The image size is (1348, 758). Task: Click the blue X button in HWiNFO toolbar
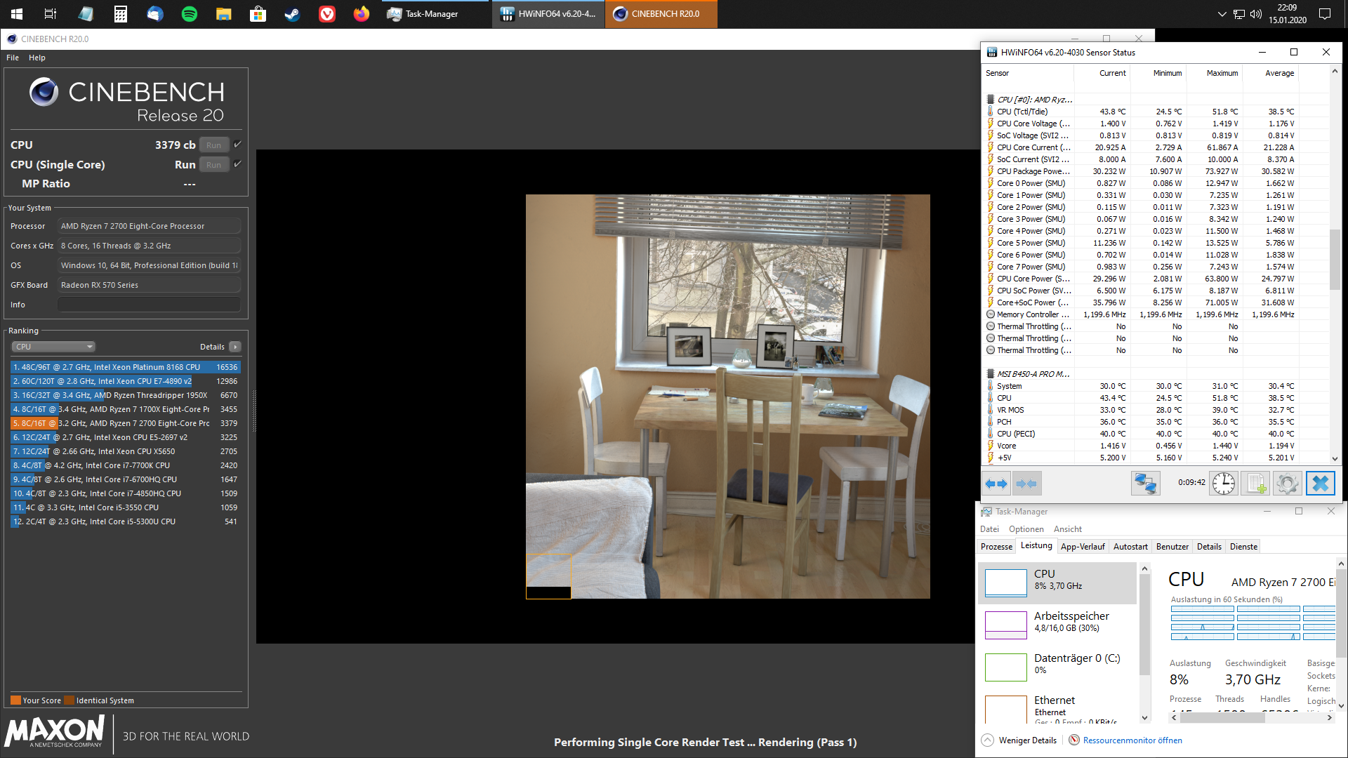point(1320,484)
